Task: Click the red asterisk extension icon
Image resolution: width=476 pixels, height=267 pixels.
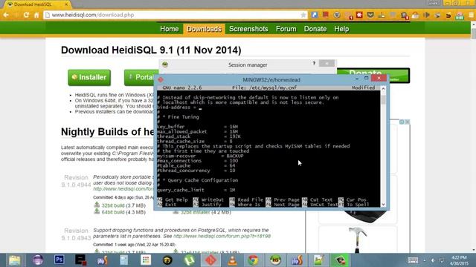Action: tap(359, 15)
